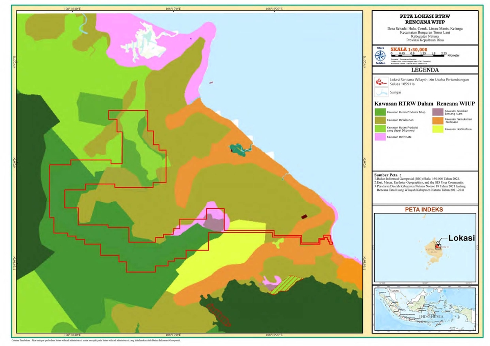
Task: Select the Kawasan Pariwisata legend entry
Action: pos(380,137)
